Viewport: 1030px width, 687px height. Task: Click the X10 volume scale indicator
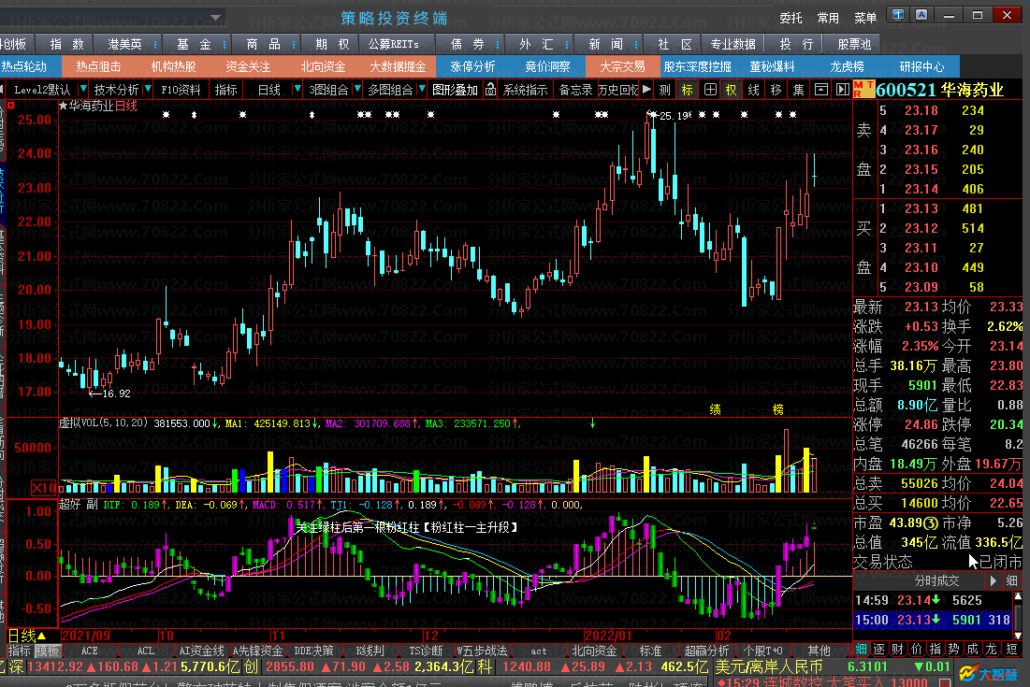tap(43, 488)
